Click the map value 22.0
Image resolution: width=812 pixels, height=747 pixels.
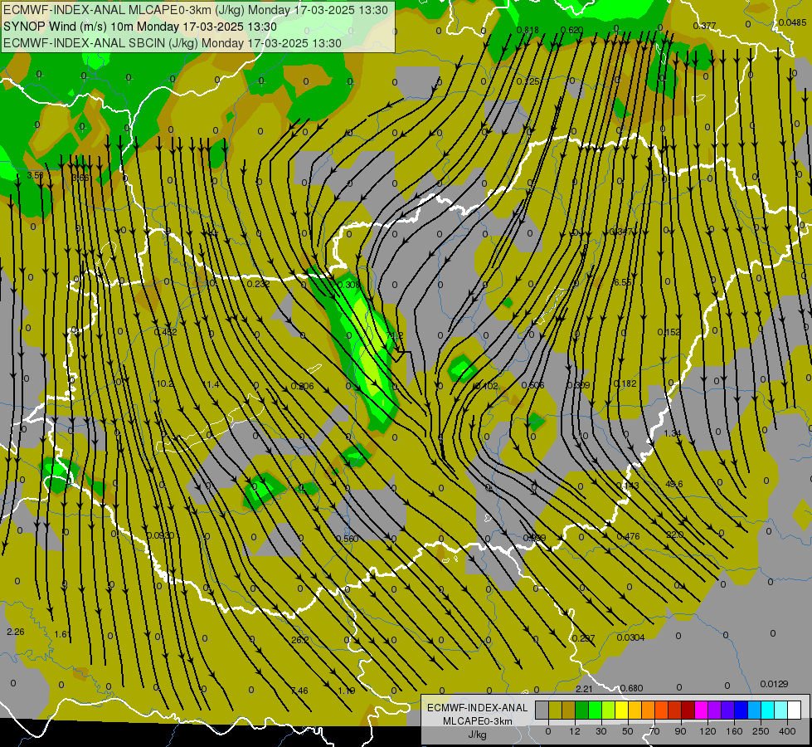tap(675, 535)
